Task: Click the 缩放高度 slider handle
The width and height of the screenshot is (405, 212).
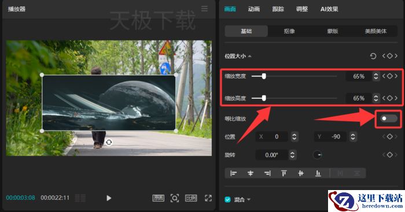Action: point(264,98)
